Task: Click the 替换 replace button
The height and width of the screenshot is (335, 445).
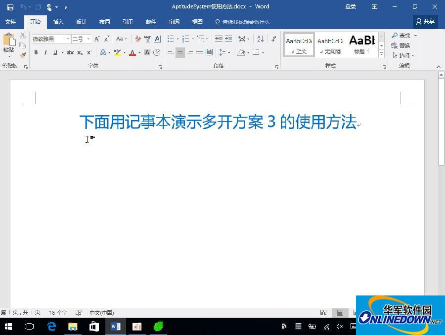Action: [400, 45]
